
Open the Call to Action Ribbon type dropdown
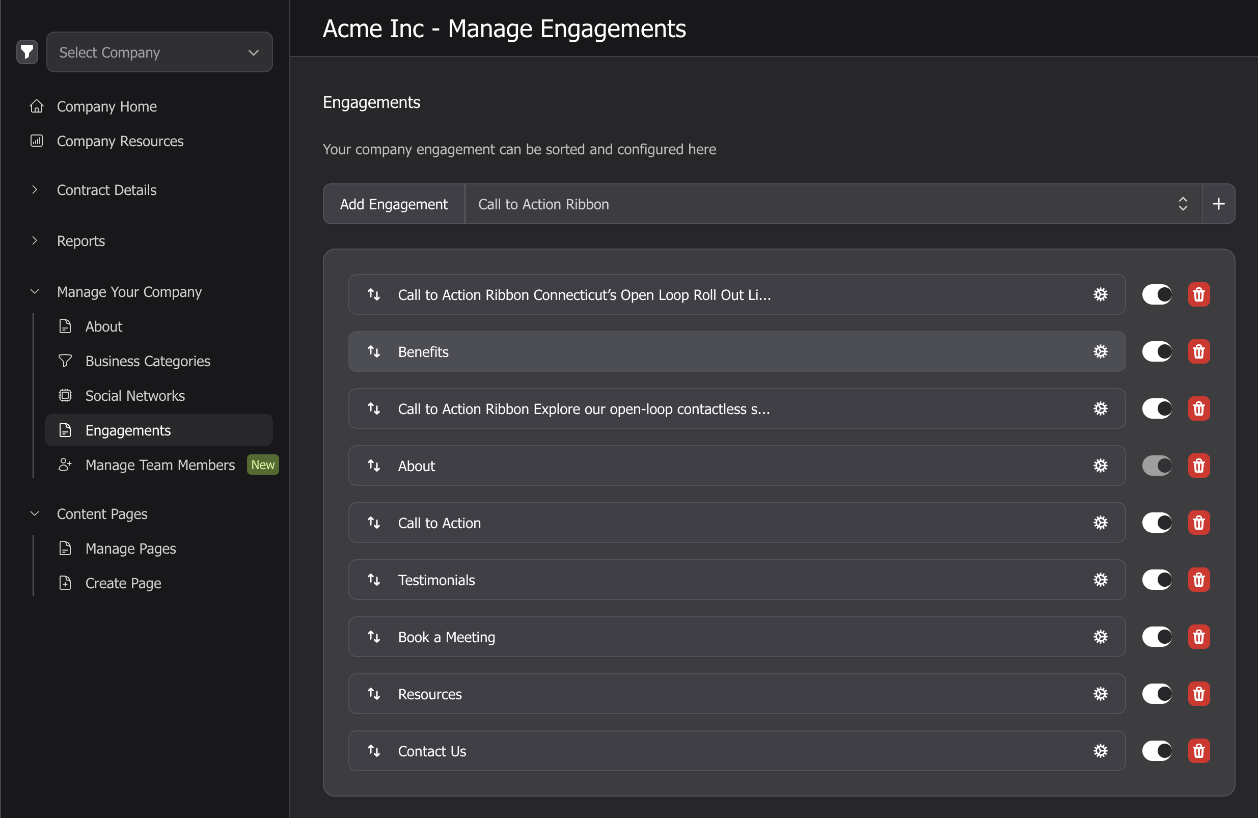click(833, 204)
